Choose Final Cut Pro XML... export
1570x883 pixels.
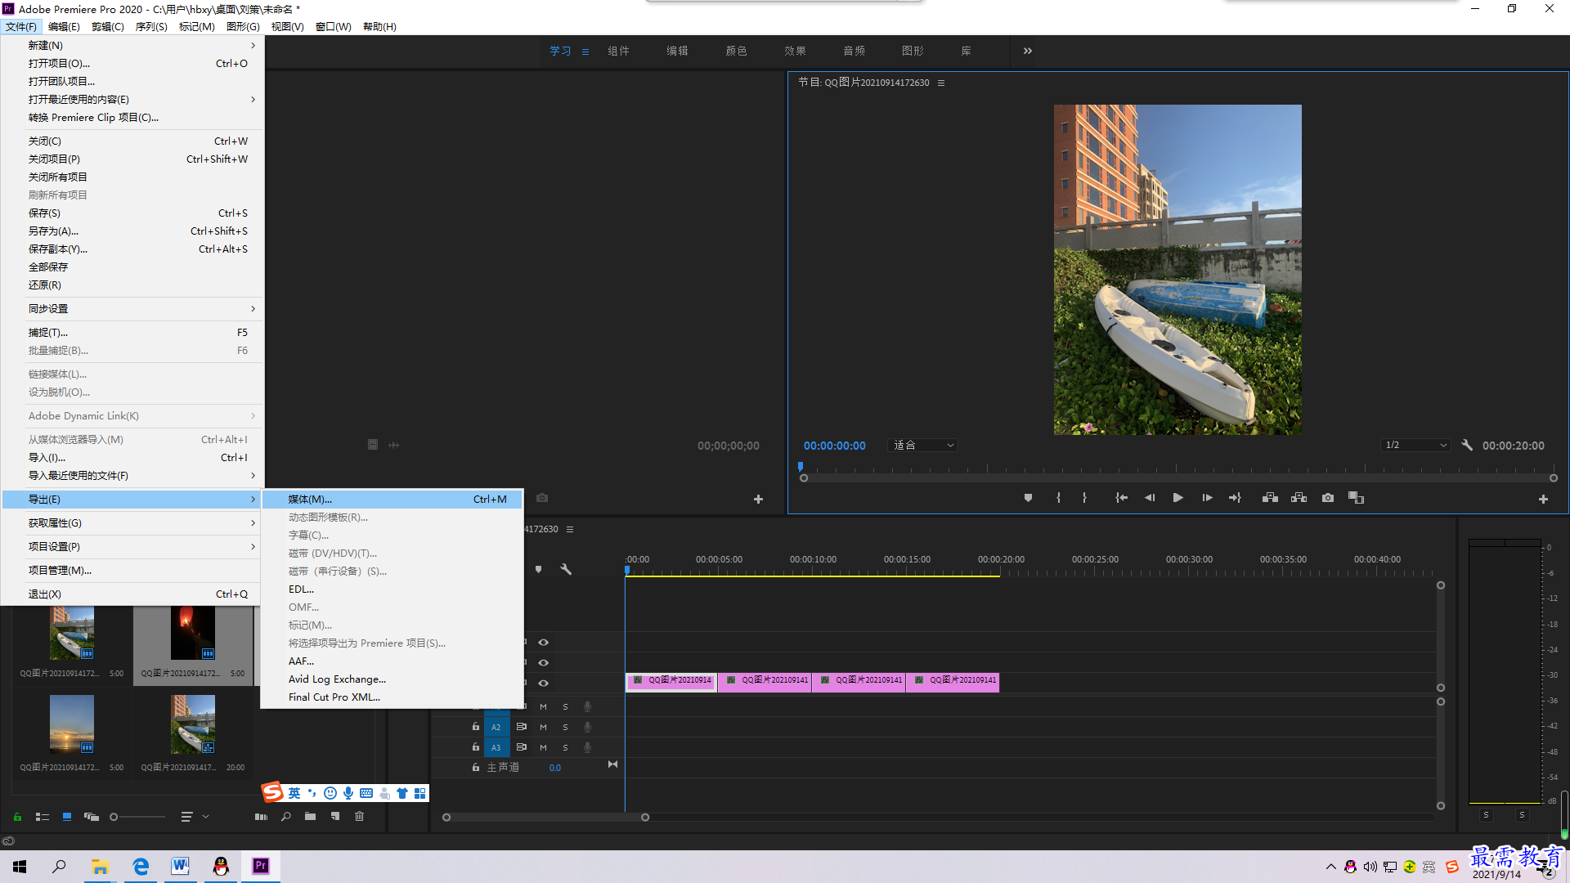coord(392,697)
